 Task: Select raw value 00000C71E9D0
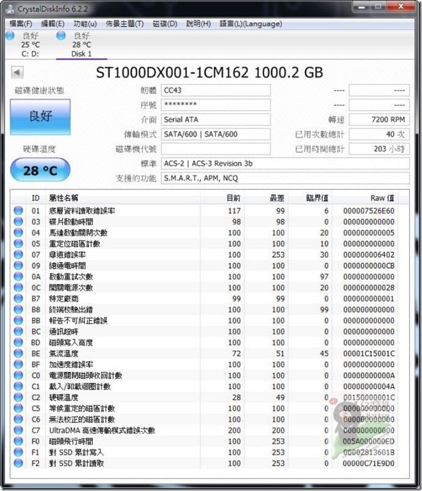tap(369, 463)
